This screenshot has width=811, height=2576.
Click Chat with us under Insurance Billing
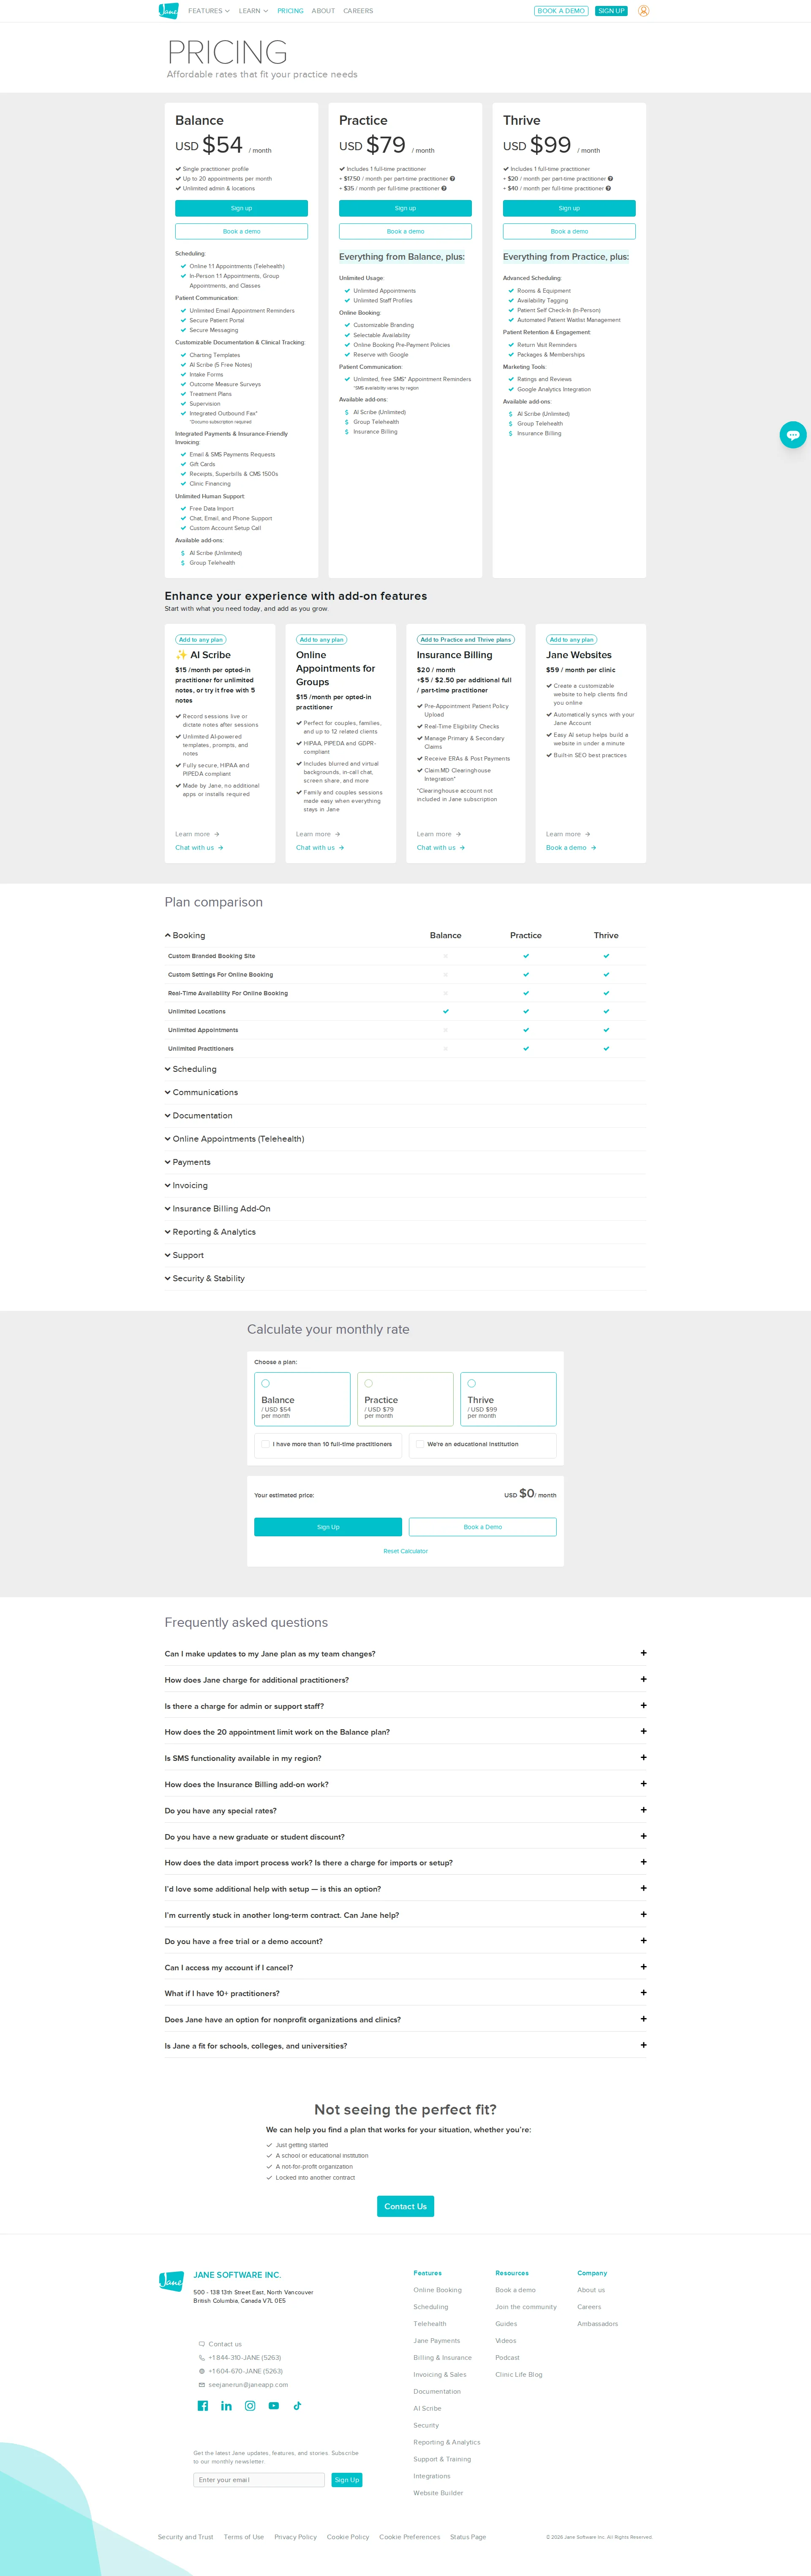[441, 848]
